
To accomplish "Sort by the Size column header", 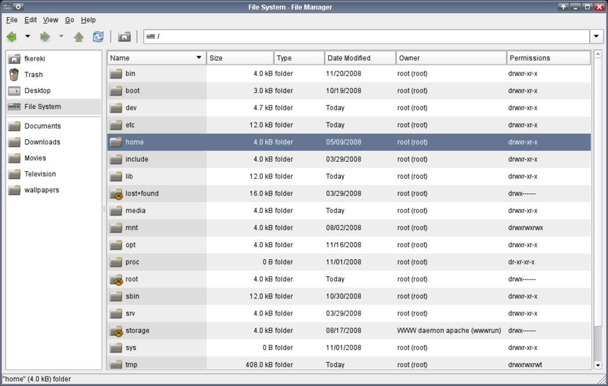I will (240, 58).
